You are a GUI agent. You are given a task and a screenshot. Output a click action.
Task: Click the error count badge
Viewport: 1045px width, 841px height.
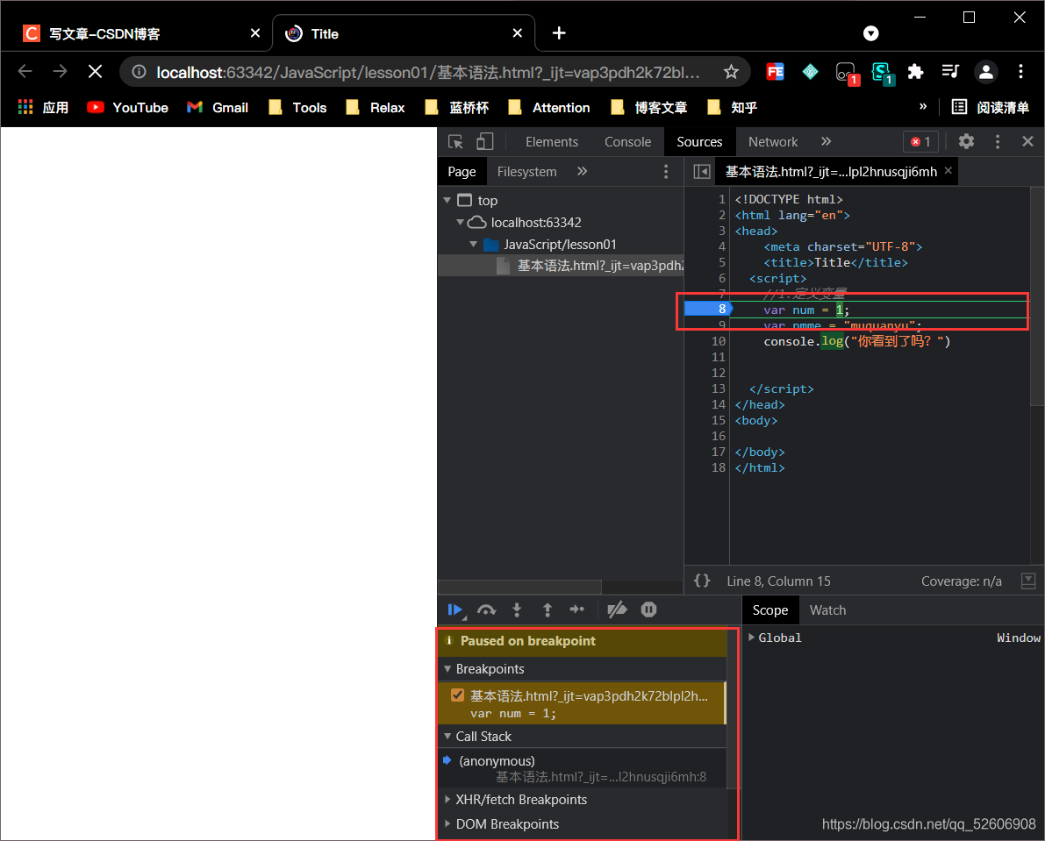click(x=920, y=142)
